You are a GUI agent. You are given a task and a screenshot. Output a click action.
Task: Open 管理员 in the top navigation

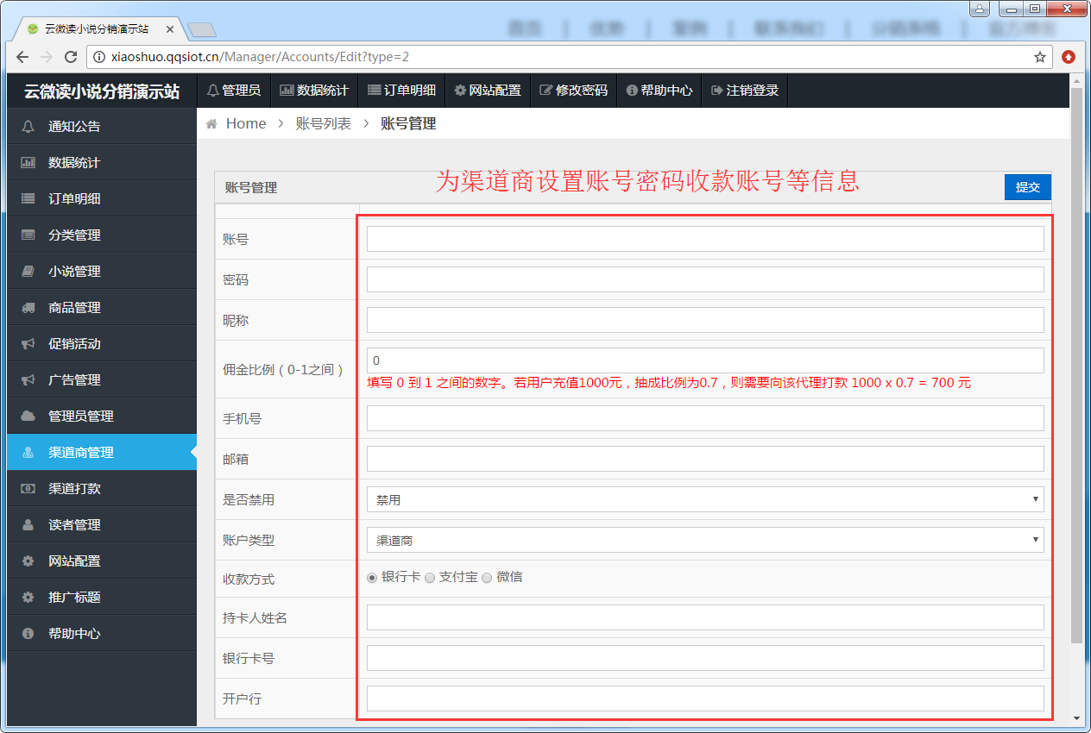point(234,90)
